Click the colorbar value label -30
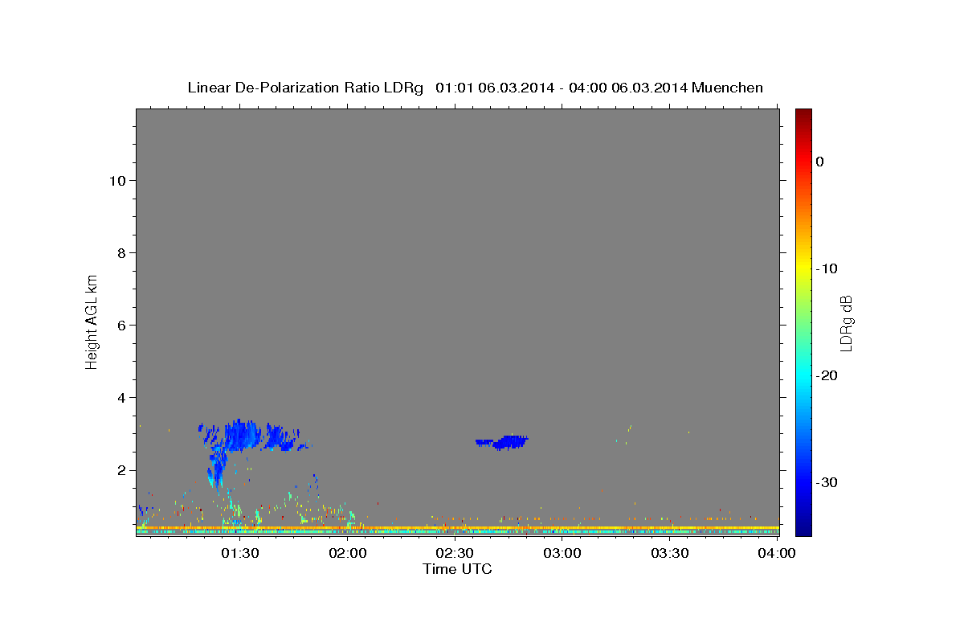Image resolution: width=964 pixels, height=643 pixels. (x=827, y=482)
